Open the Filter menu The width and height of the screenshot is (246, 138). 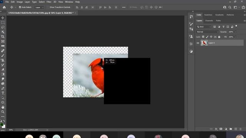(49, 2)
